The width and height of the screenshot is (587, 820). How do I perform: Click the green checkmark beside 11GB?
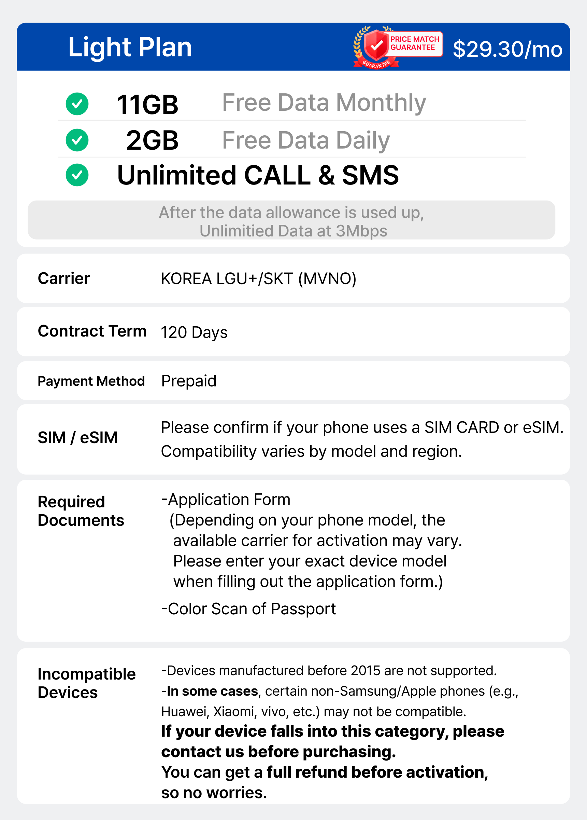[x=77, y=104]
